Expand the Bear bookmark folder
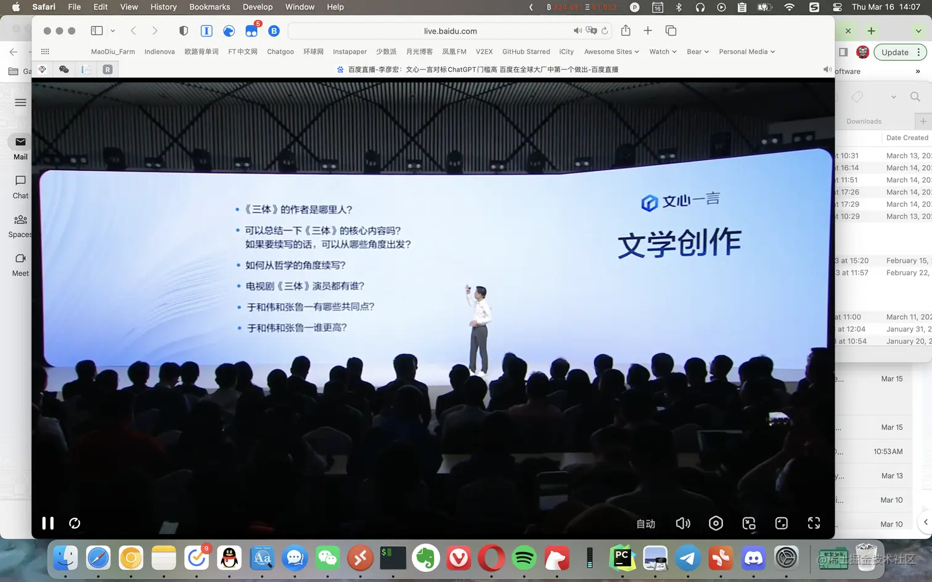 click(698, 52)
